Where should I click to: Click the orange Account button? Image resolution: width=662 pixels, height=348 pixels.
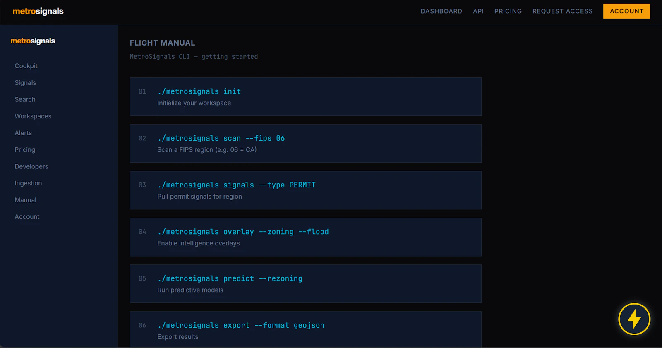click(x=627, y=11)
